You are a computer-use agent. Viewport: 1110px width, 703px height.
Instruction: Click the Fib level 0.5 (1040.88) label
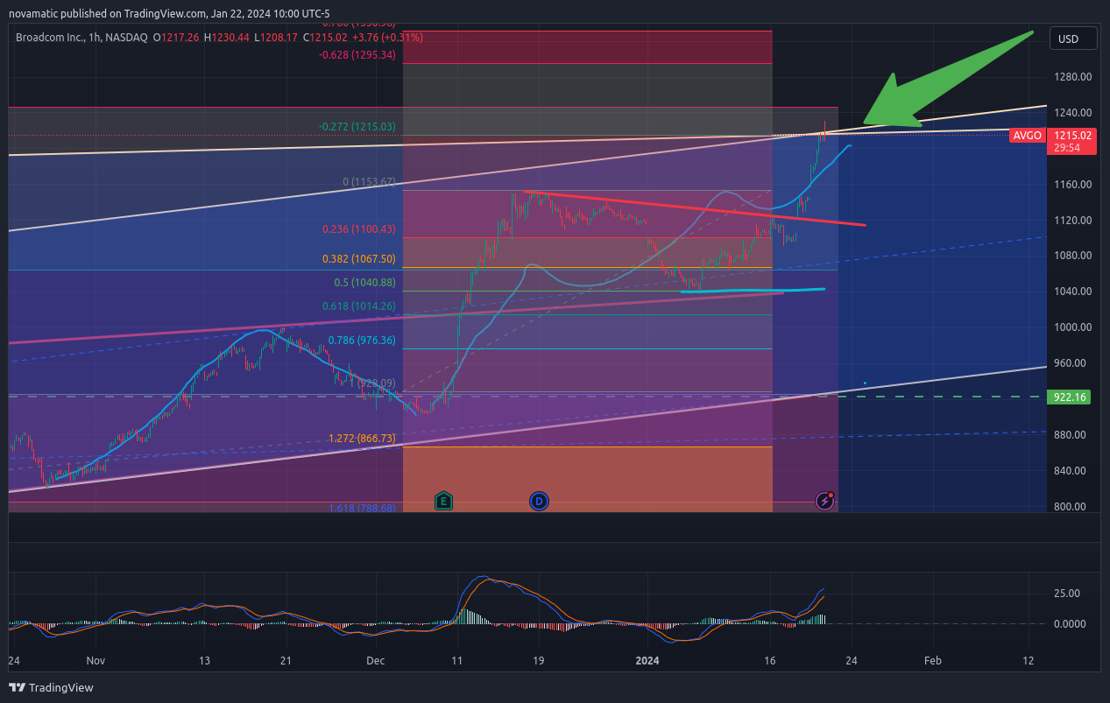(x=364, y=283)
